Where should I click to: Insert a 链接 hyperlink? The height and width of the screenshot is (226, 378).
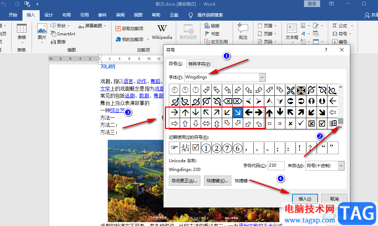pyautogui.click(x=212, y=26)
